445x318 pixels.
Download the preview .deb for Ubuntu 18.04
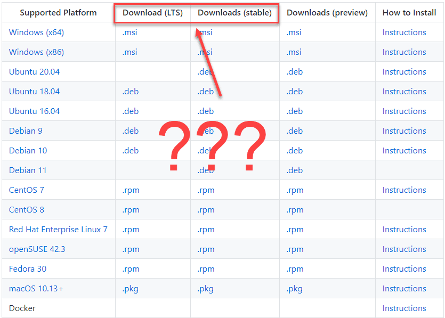(295, 92)
